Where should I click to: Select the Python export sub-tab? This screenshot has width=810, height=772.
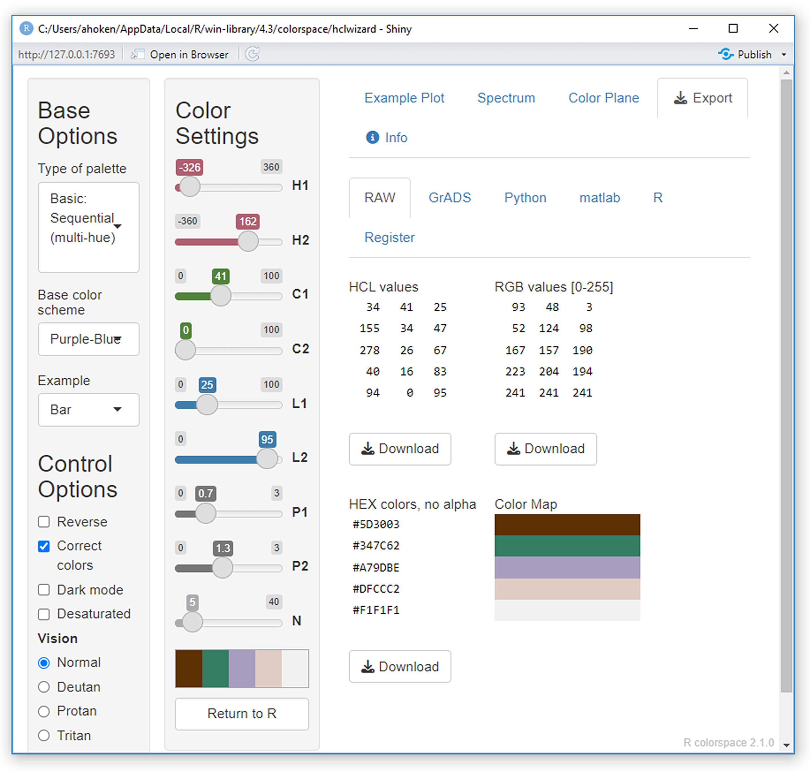click(525, 198)
